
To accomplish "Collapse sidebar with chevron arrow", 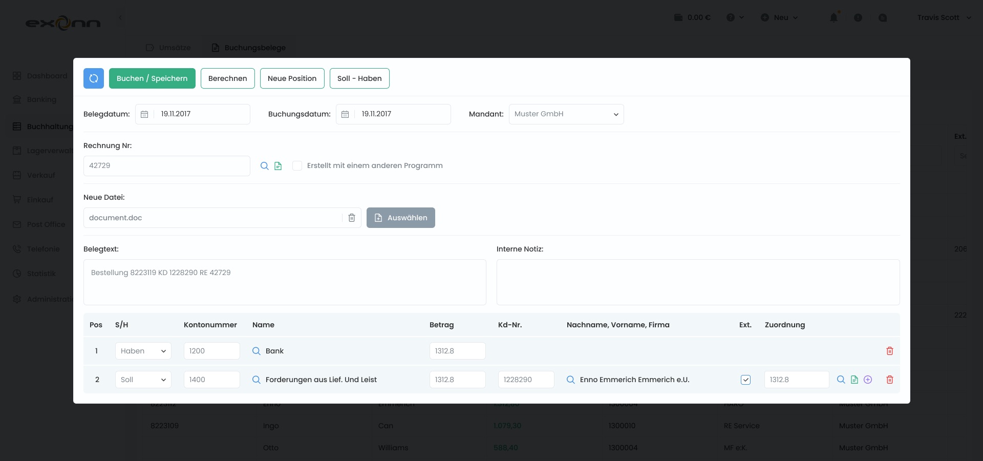I will click(120, 17).
